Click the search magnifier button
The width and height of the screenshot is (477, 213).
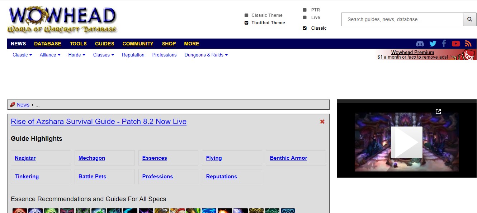click(x=469, y=19)
